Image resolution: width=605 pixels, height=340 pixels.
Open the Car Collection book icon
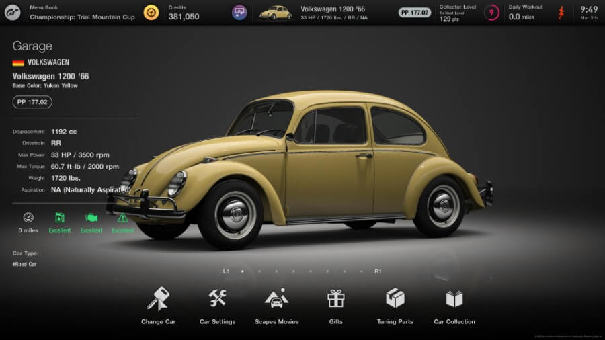point(454,299)
